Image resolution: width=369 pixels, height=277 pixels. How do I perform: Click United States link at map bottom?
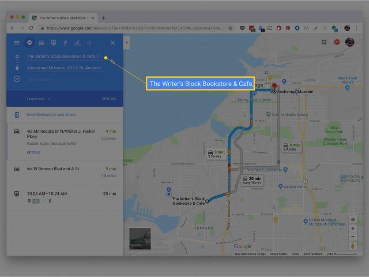tap(278, 254)
